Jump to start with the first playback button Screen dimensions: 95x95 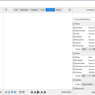coord(32,92)
